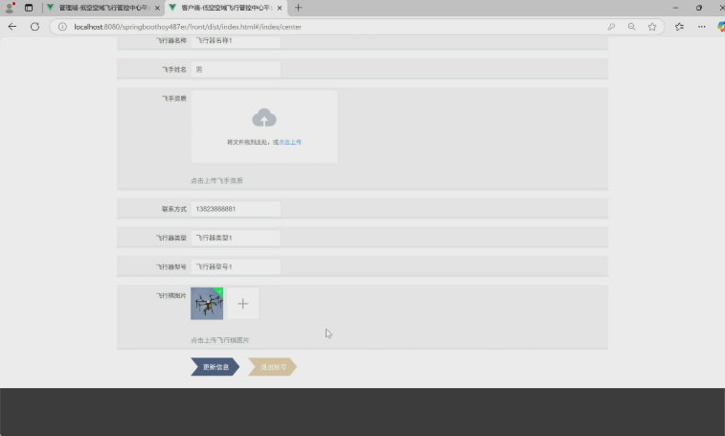Open the password key icon in address bar
Image resolution: width=725 pixels, height=436 pixels.
click(611, 27)
